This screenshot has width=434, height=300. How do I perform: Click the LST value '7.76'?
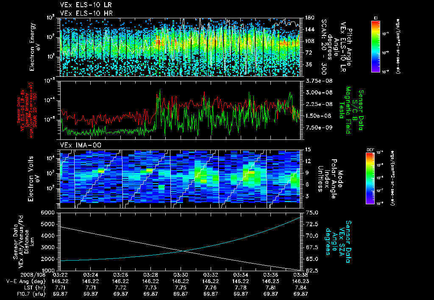coord(211,288)
